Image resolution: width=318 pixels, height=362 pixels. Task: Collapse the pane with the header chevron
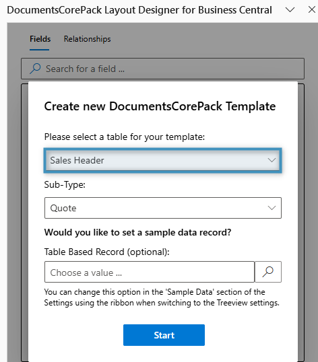[290, 10]
